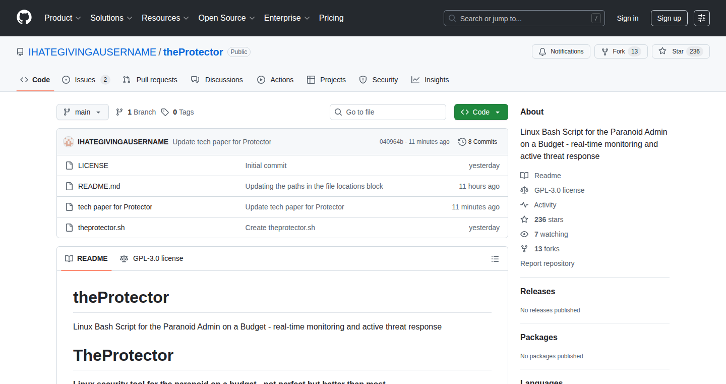The height and width of the screenshot is (384, 726).
Task: Open Updating the paths commit message
Action: 314,186
